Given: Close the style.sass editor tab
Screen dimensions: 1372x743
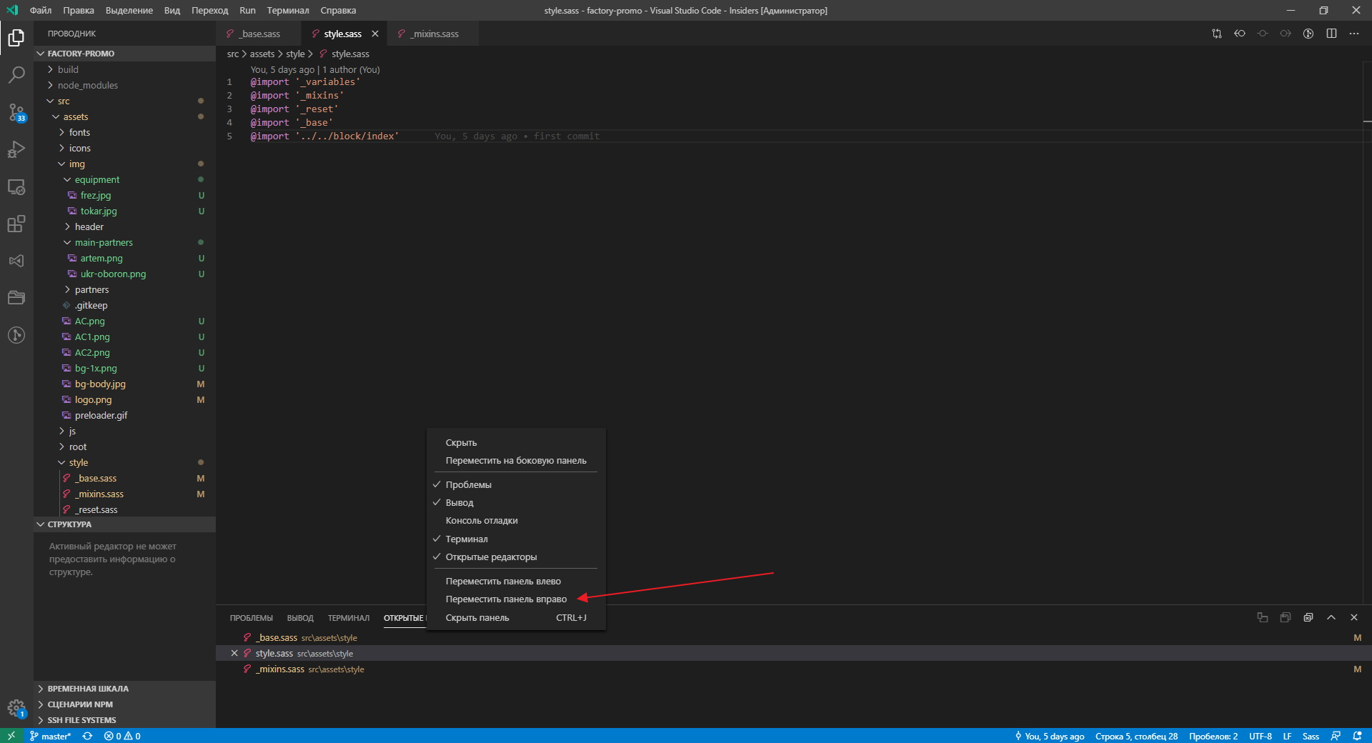Looking at the screenshot, I should click(x=375, y=34).
